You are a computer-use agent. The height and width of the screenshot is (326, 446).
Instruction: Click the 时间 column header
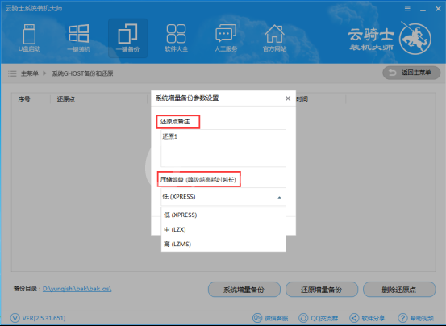pyautogui.click(x=302, y=99)
